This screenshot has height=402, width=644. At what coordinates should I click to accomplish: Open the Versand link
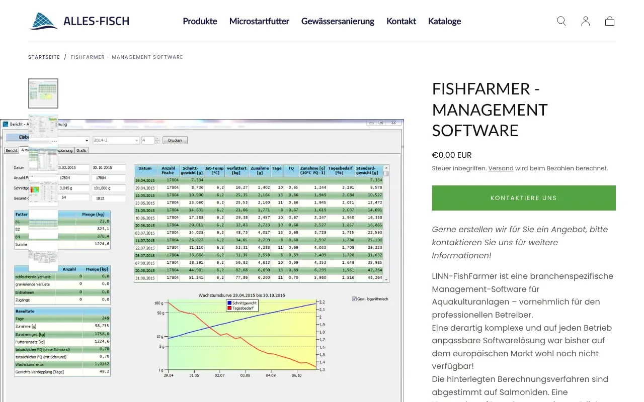click(x=501, y=168)
